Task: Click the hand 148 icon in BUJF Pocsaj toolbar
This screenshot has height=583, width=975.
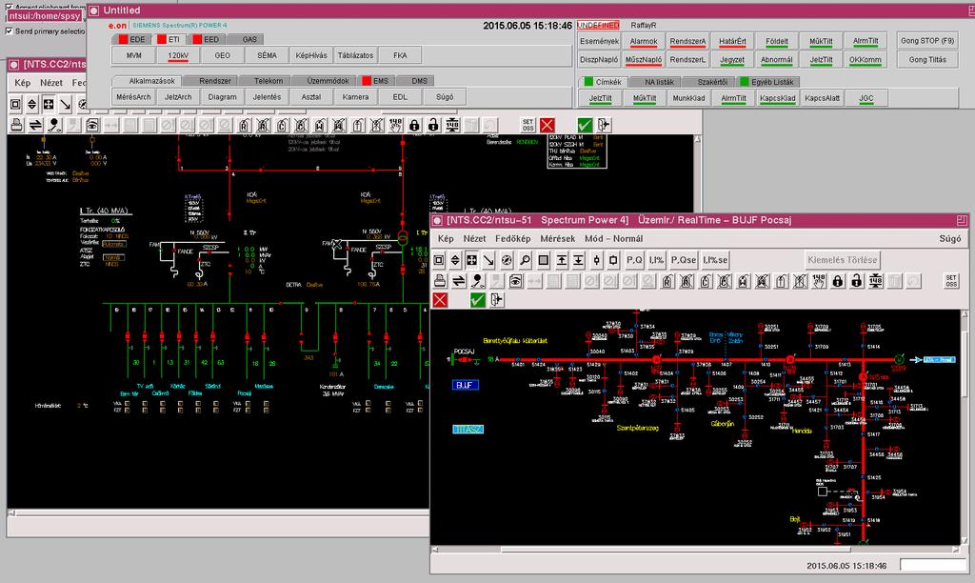Action: point(819,281)
